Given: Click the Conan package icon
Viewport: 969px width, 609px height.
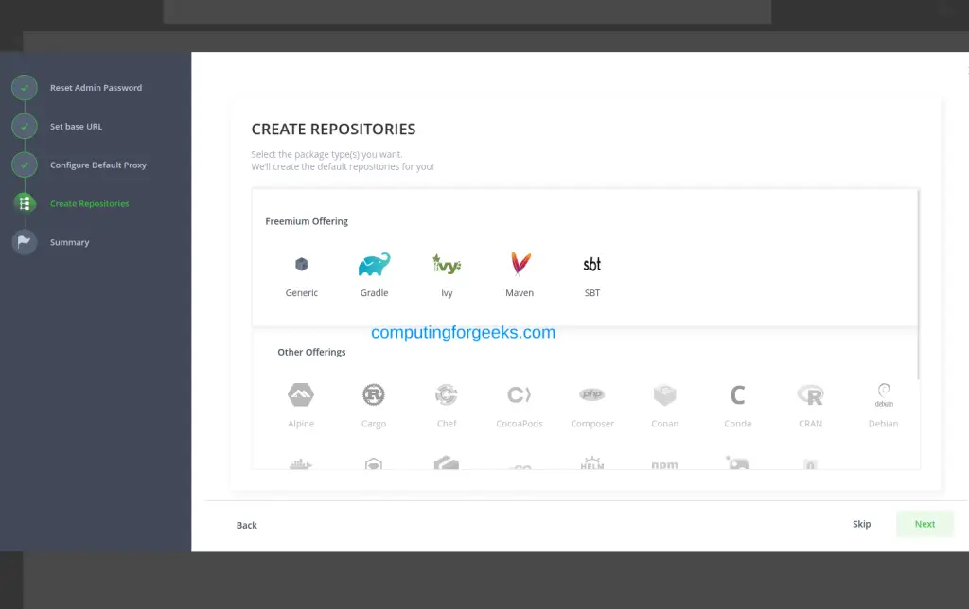Looking at the screenshot, I should point(665,394).
